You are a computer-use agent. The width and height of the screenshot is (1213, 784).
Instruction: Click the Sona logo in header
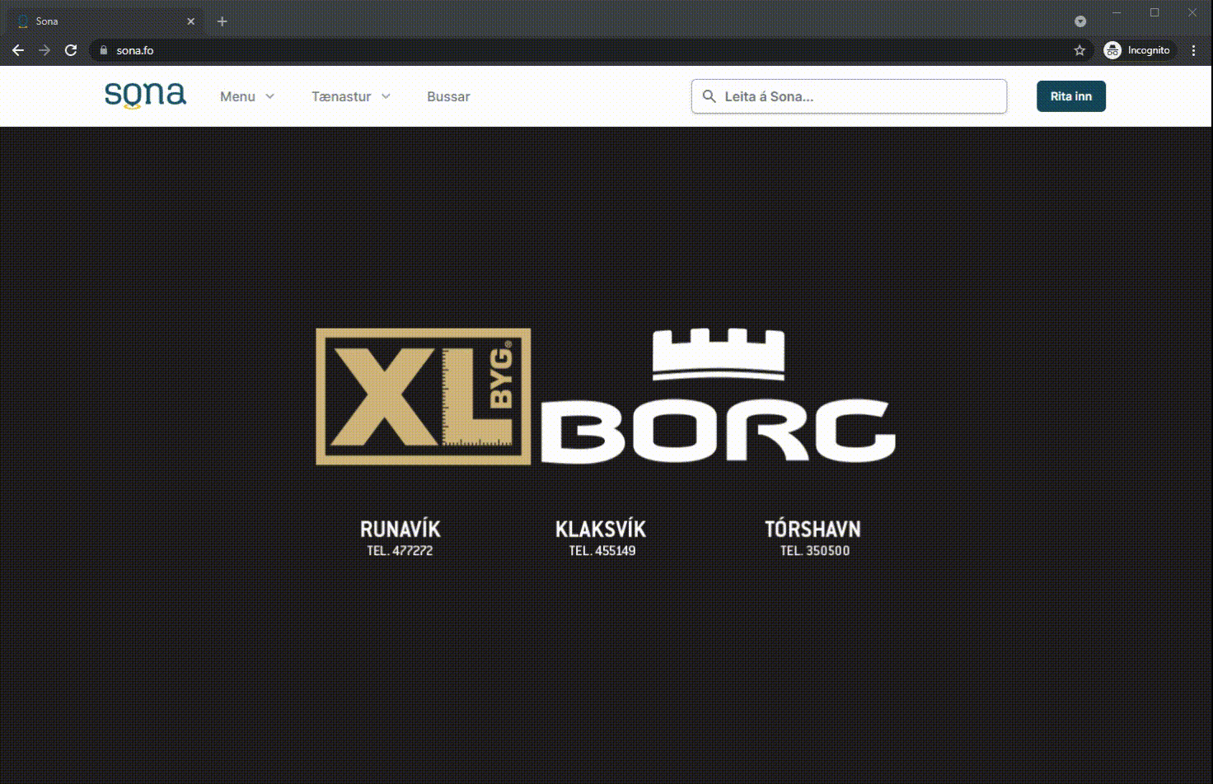[x=145, y=96]
